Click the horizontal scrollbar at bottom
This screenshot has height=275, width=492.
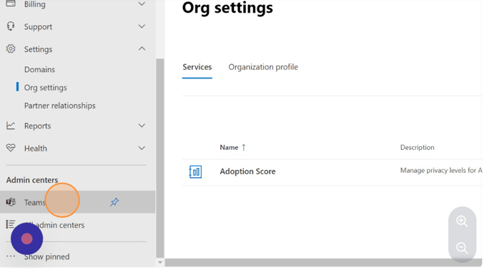tap(323, 262)
